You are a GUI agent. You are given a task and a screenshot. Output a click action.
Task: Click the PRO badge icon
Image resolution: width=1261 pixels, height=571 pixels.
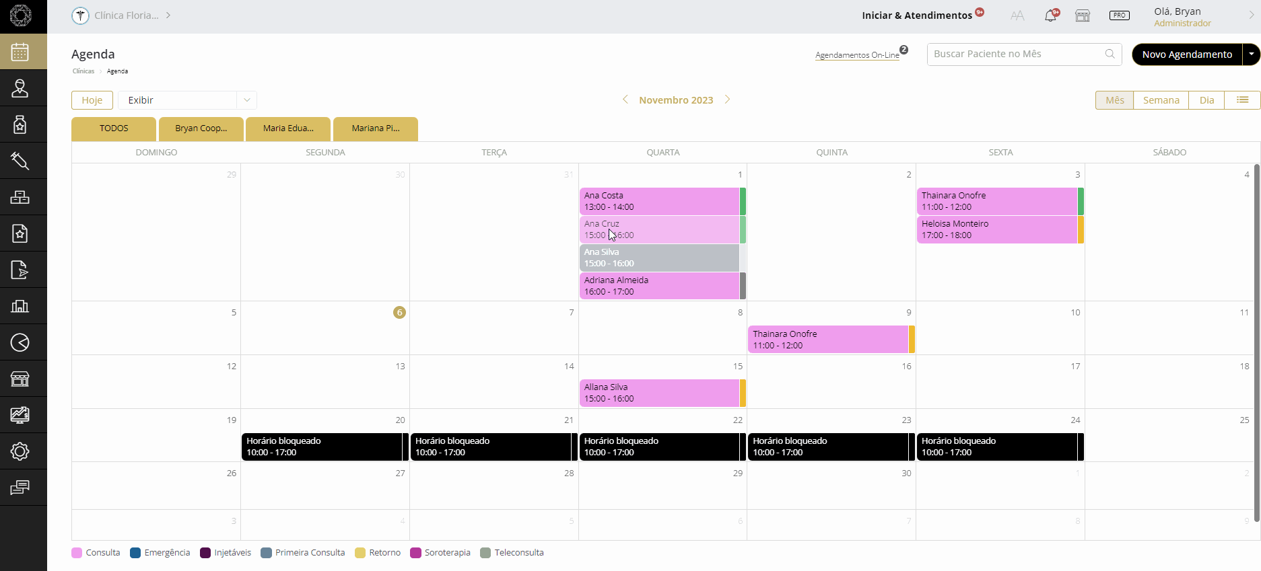coord(1119,15)
